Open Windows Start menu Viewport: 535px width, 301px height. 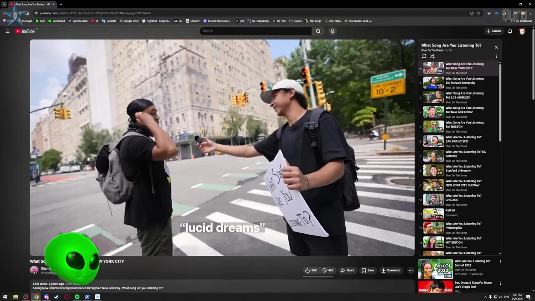coord(5,297)
